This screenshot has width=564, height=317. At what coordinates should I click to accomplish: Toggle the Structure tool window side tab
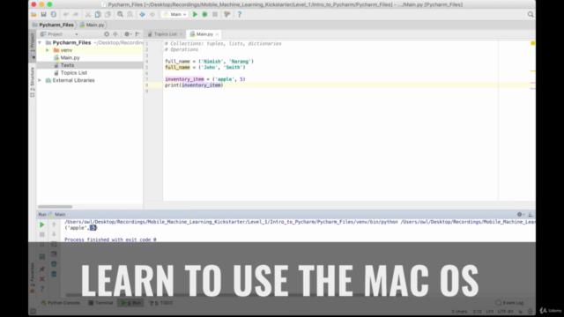tap(33, 82)
